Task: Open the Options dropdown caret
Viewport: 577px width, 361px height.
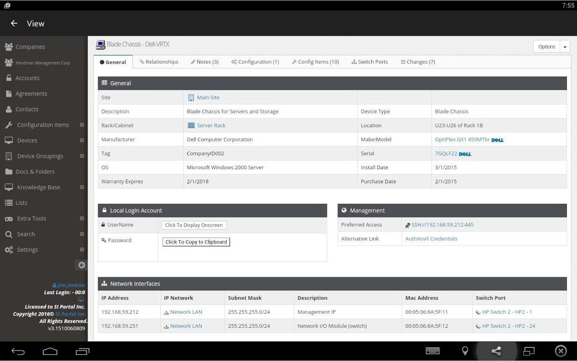Action: [x=565, y=47]
